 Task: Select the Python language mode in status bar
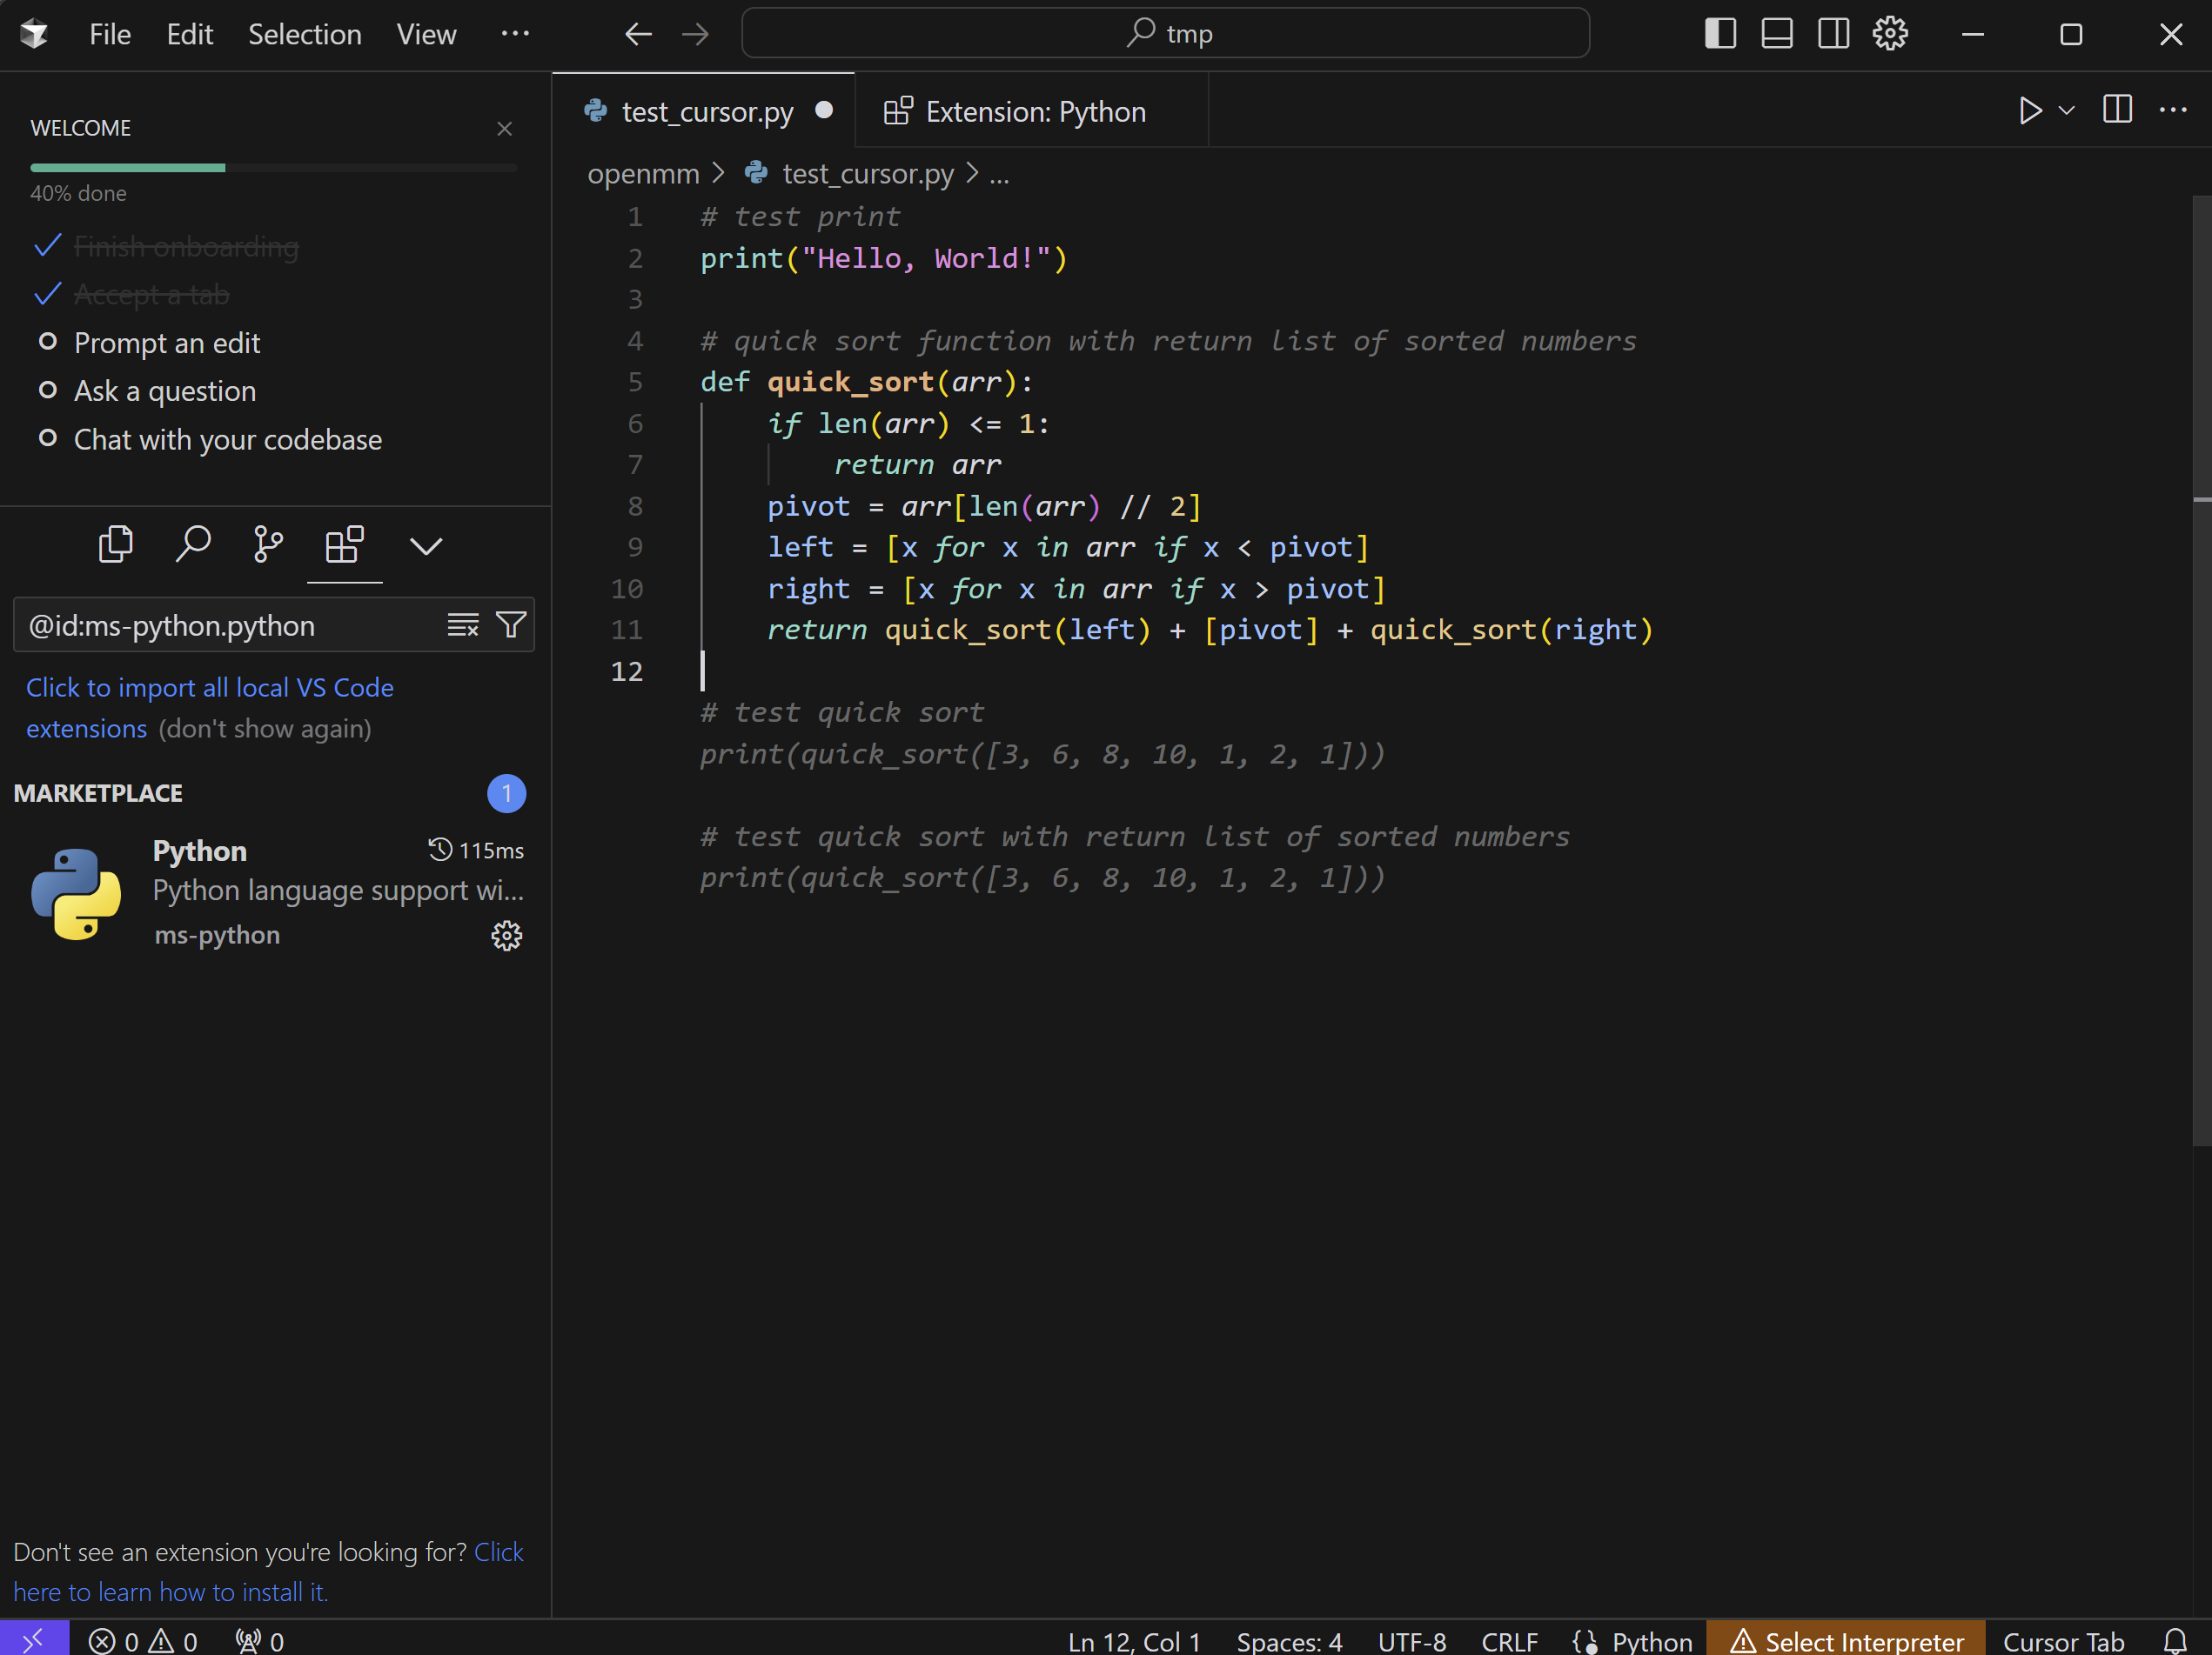(1652, 1641)
